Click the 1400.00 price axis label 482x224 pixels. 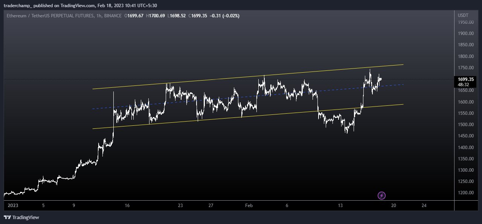click(x=465, y=148)
